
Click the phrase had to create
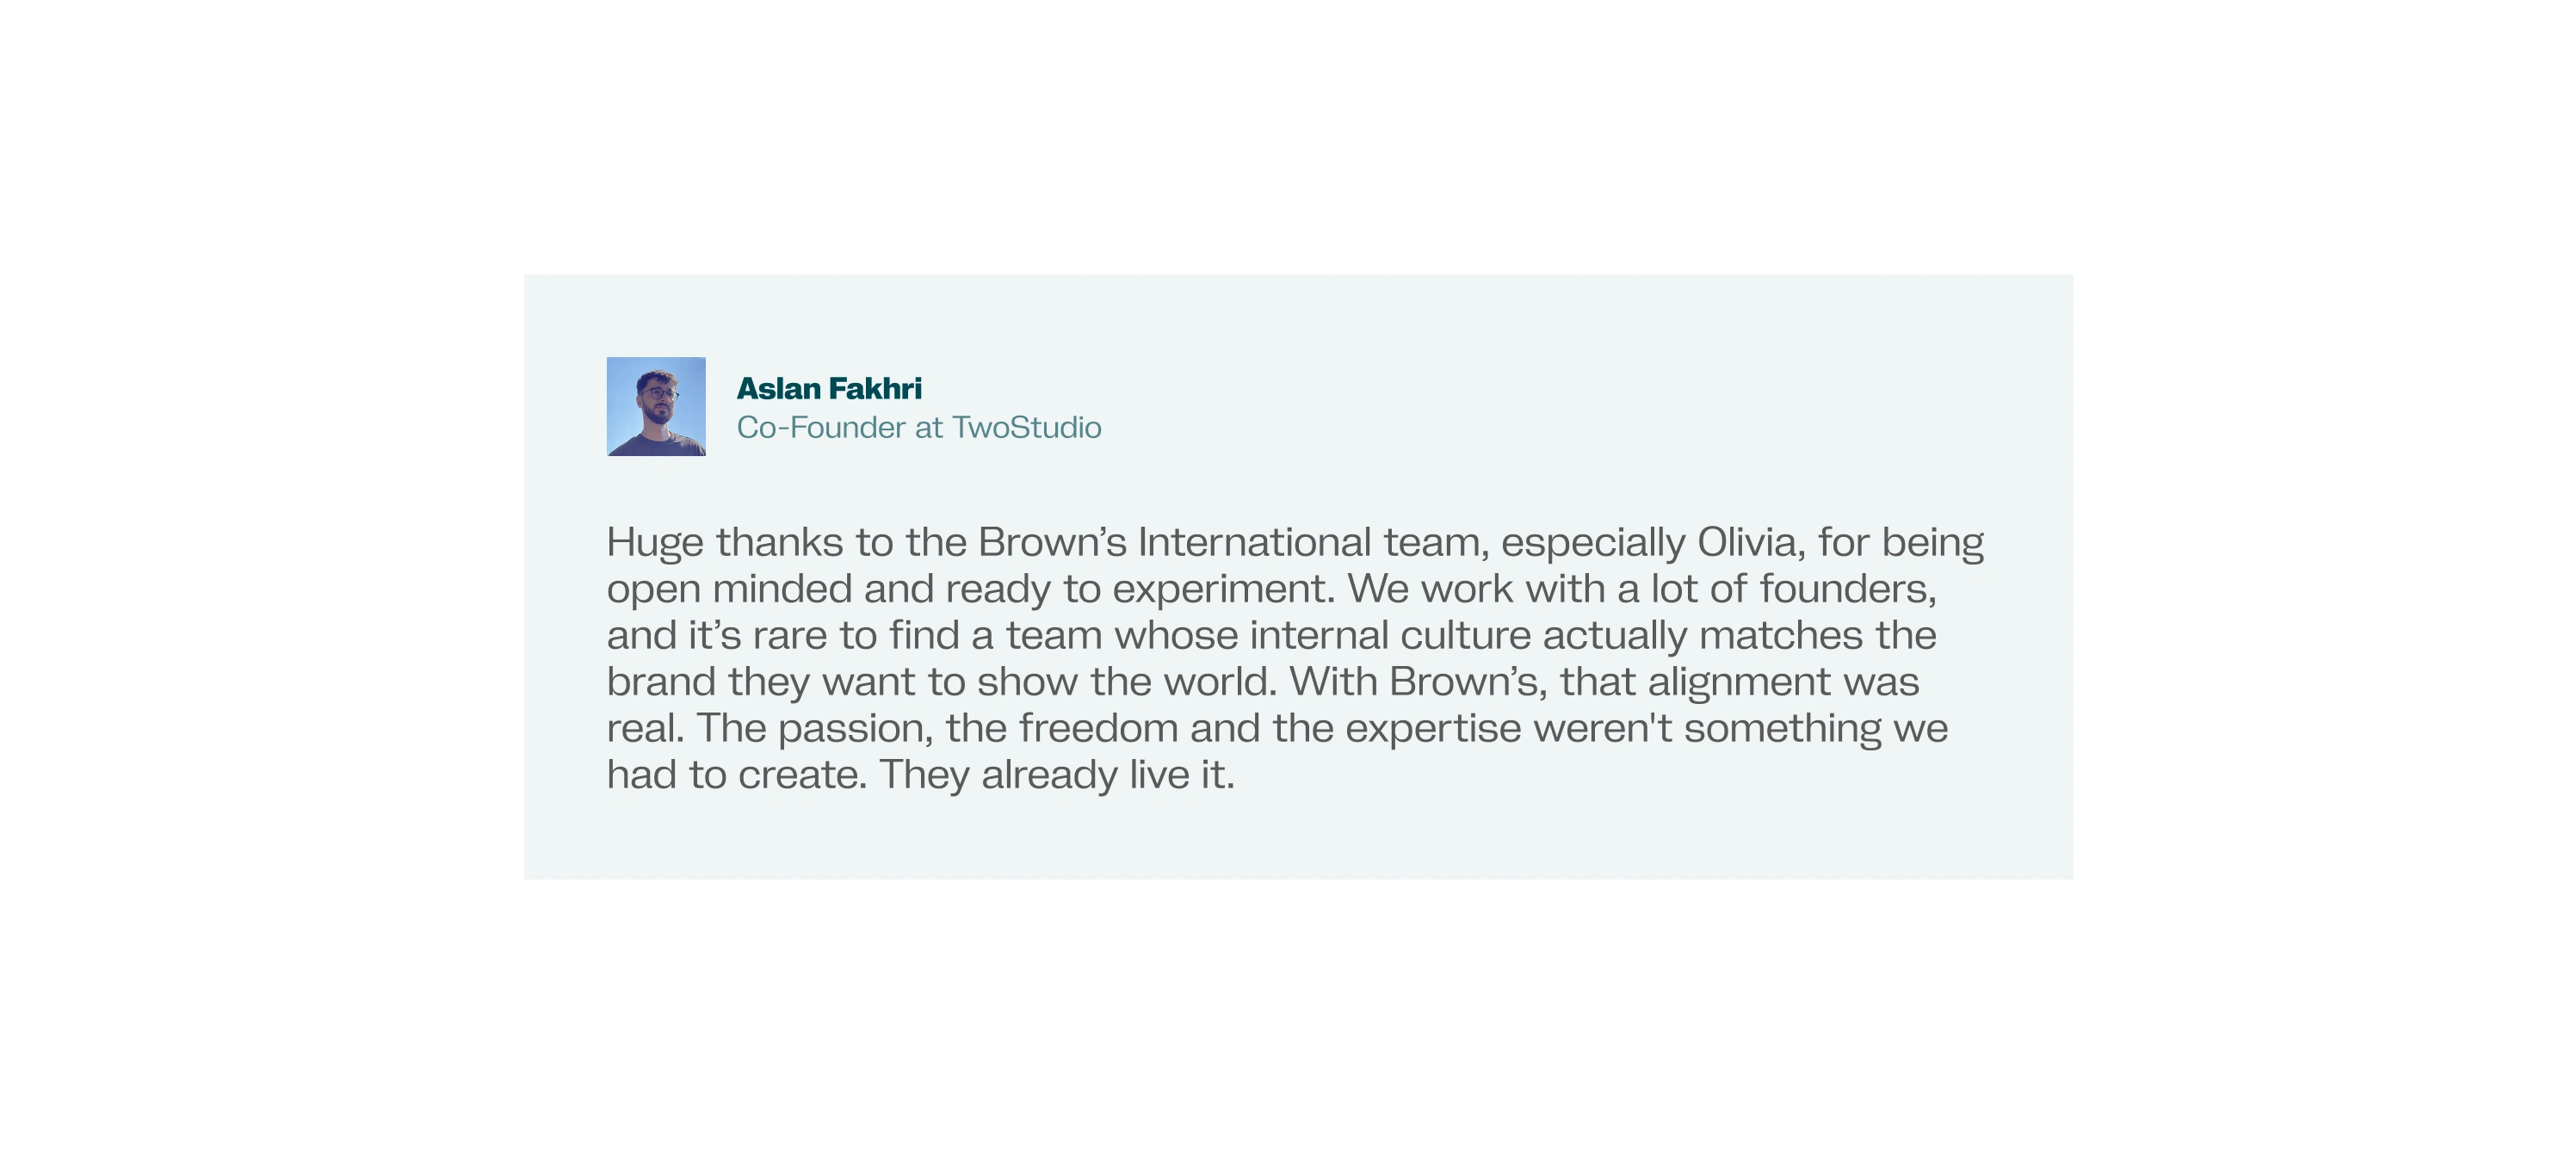pyautogui.click(x=737, y=774)
